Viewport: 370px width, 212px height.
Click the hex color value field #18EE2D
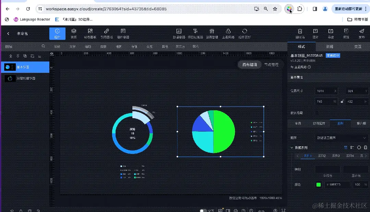pyautogui.click(x=337, y=185)
